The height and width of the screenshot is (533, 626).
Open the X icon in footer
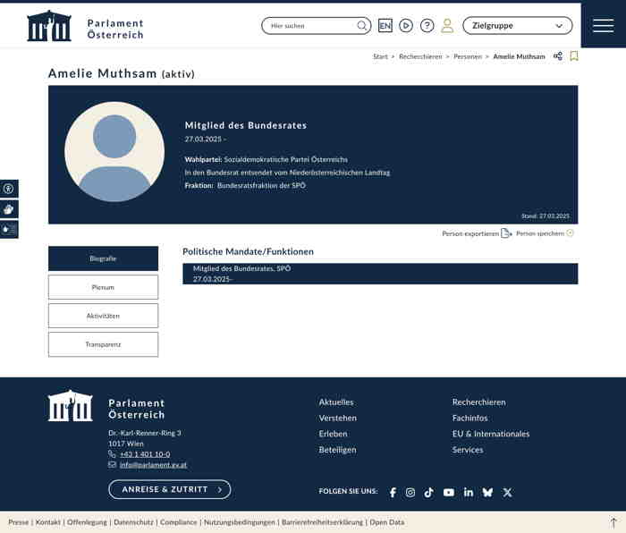[507, 492]
